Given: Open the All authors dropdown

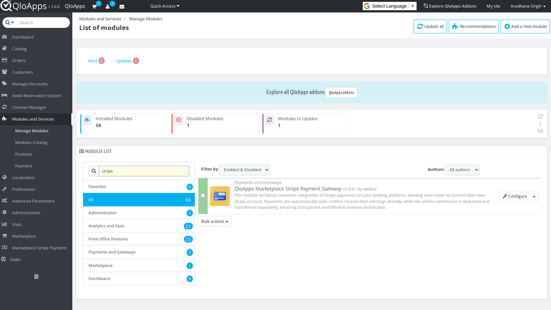Looking at the screenshot, I should 462,170.
